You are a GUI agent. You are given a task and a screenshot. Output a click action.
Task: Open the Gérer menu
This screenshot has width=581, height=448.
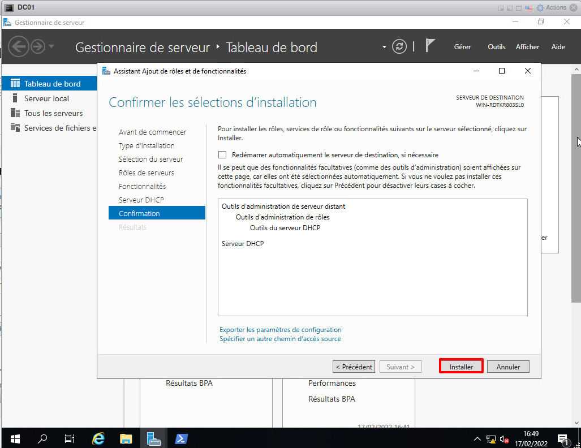click(x=462, y=47)
